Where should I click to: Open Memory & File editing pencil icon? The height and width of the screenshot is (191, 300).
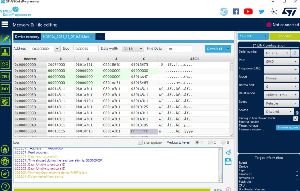(x=5, y=39)
